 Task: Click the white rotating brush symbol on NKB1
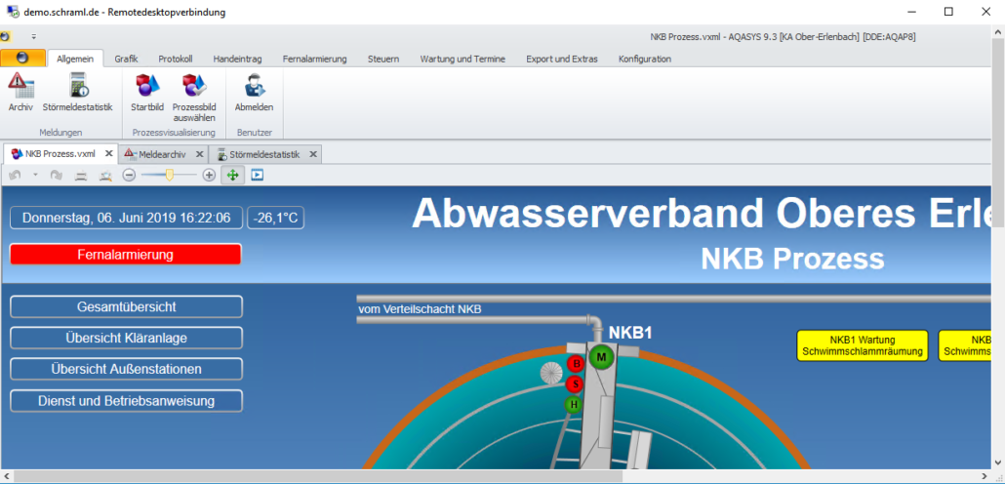click(x=551, y=373)
